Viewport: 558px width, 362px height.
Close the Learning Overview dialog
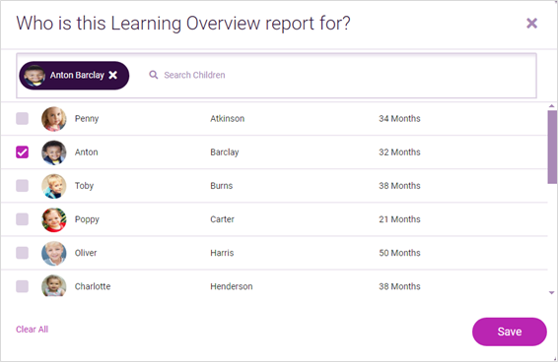531,23
